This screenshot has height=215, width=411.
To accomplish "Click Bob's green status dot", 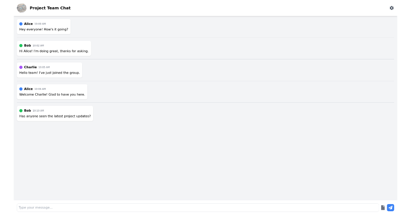I will pyautogui.click(x=21, y=45).
